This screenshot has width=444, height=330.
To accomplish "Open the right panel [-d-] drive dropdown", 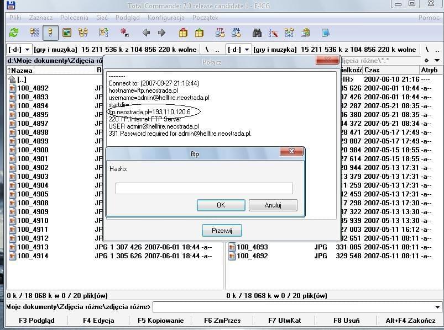I will pos(238,50).
